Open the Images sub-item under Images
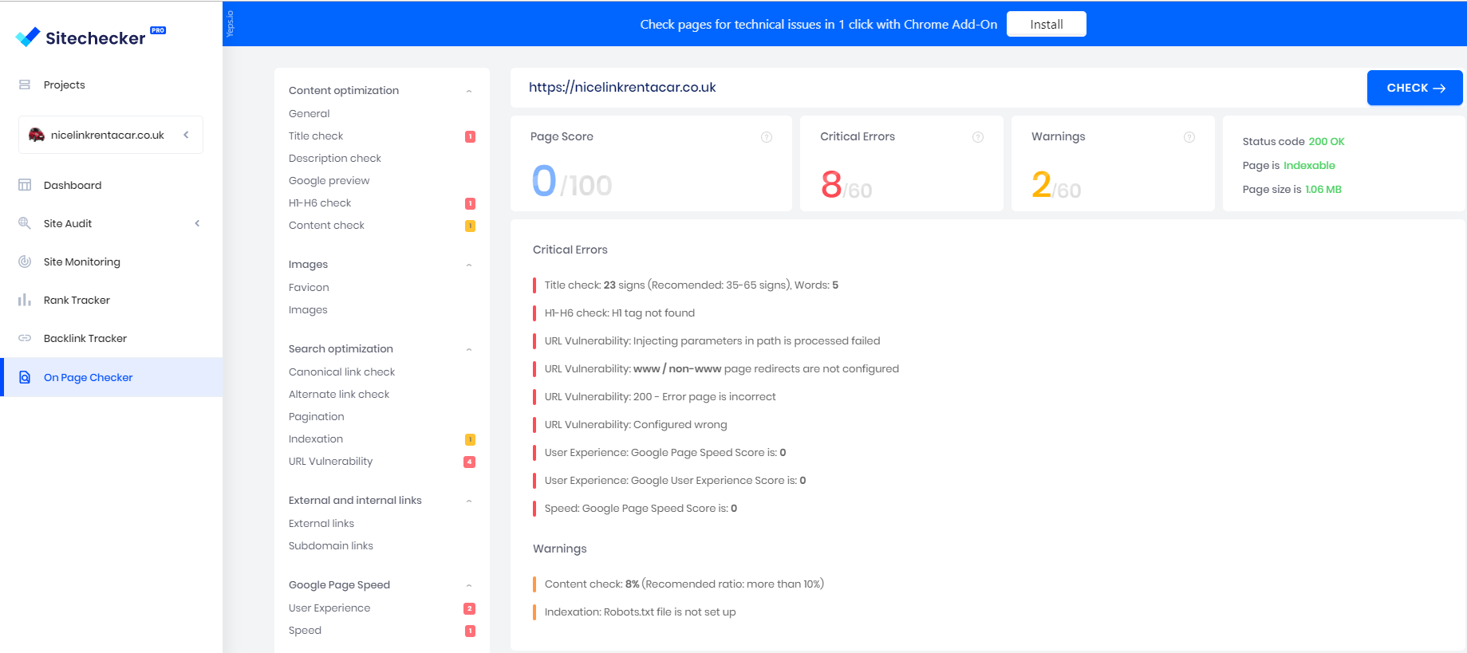 tap(308, 309)
